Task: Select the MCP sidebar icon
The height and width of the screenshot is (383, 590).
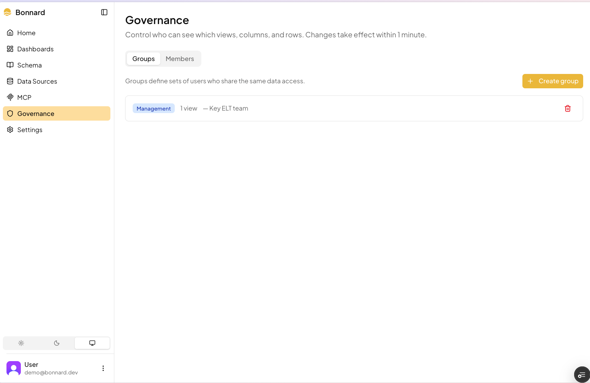Action: coord(10,97)
